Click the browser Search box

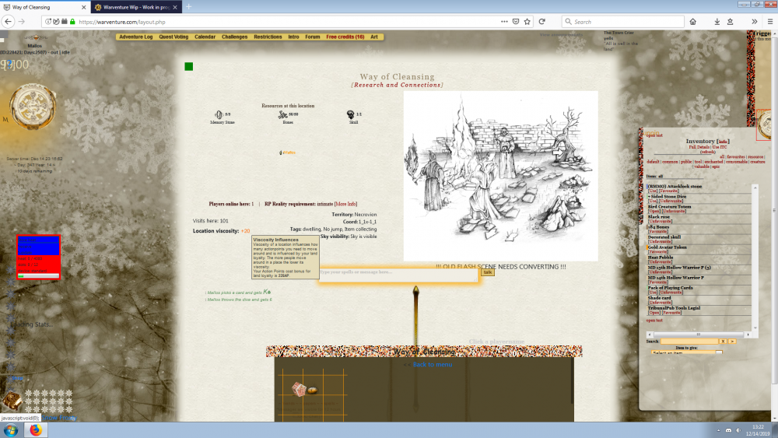(x=622, y=21)
